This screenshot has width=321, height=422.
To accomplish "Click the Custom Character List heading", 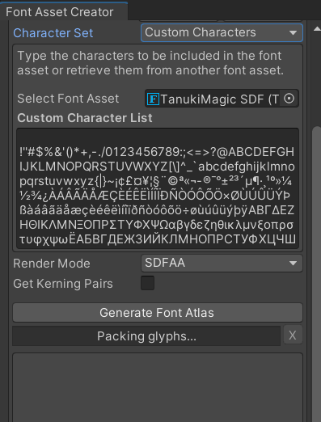I will tap(85, 118).
